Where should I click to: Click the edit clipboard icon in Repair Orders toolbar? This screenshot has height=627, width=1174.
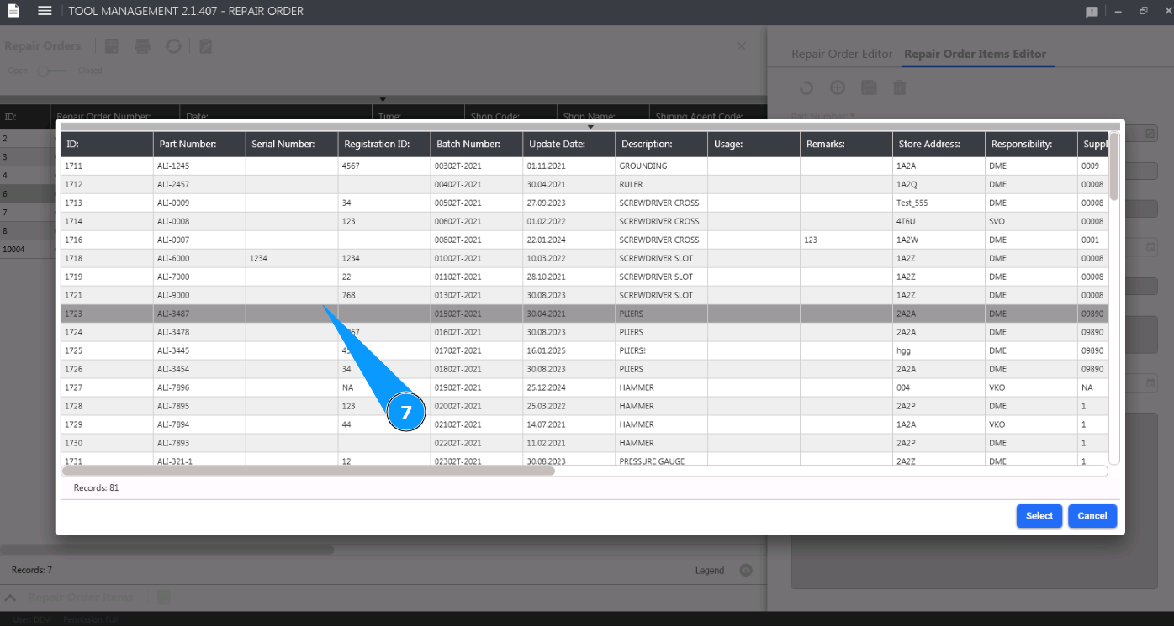pyautogui.click(x=205, y=46)
